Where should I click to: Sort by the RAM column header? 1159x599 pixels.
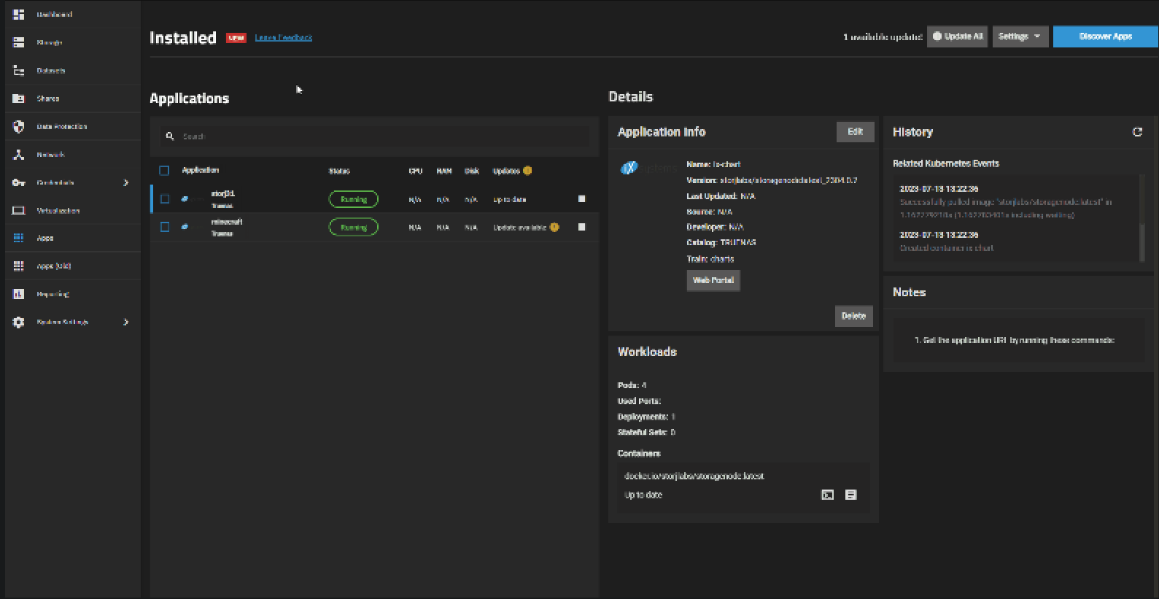(x=444, y=171)
